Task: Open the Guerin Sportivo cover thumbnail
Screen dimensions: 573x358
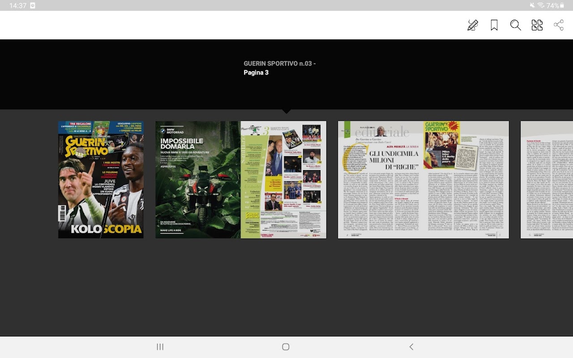Action: click(x=101, y=179)
